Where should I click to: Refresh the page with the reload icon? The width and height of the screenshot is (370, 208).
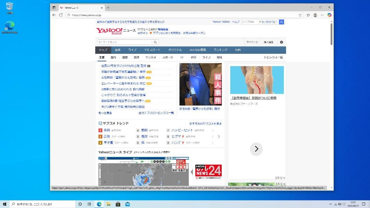[61, 15]
